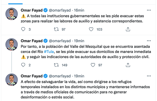The height and width of the screenshot is (101, 157).
Task: Reply to the Valle del Mezquital tweet
Action: tap(23, 65)
